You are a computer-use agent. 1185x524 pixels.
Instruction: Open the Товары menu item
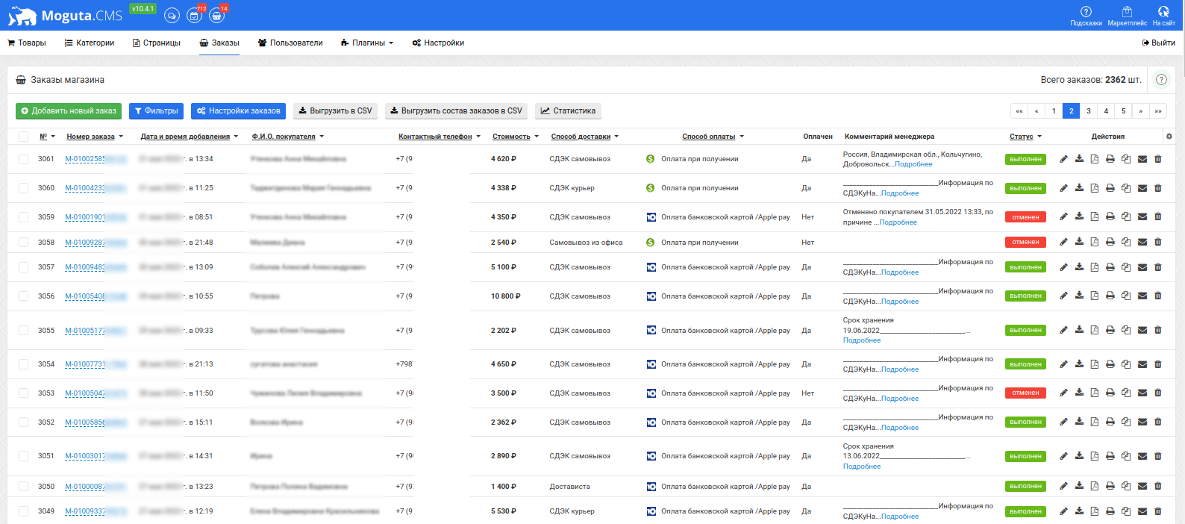pos(27,43)
